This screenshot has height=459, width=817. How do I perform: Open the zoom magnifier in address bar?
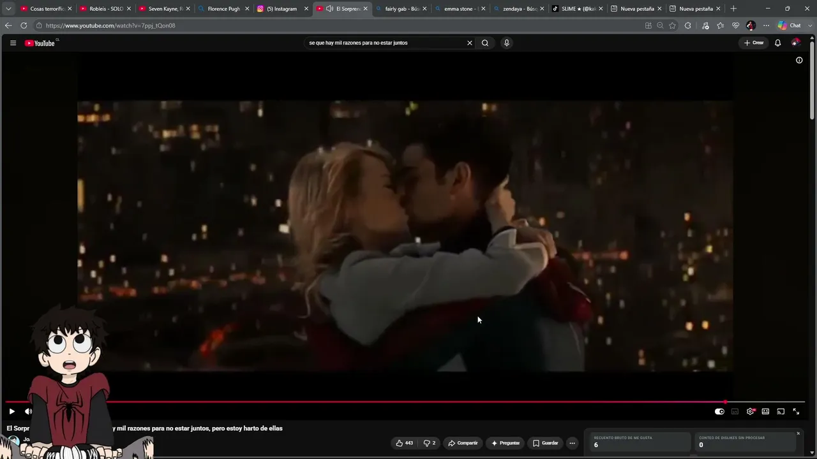click(660, 25)
